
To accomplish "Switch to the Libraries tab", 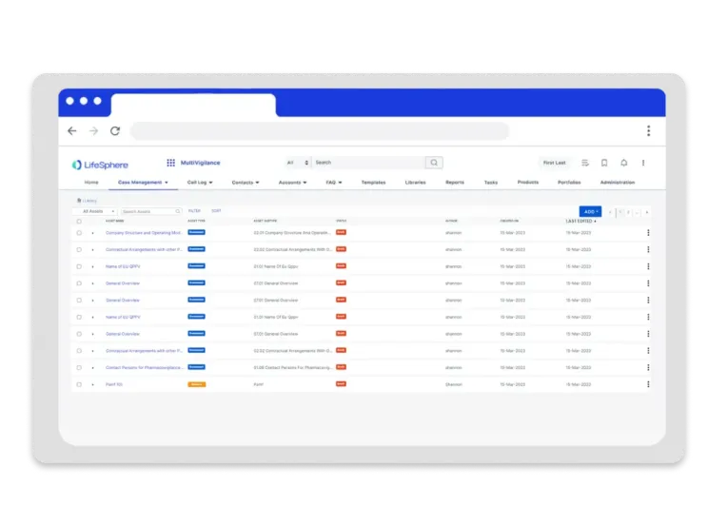I will click(x=416, y=183).
